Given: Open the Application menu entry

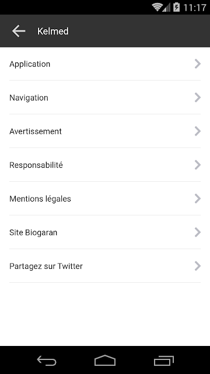Looking at the screenshot, I should coord(105,64).
